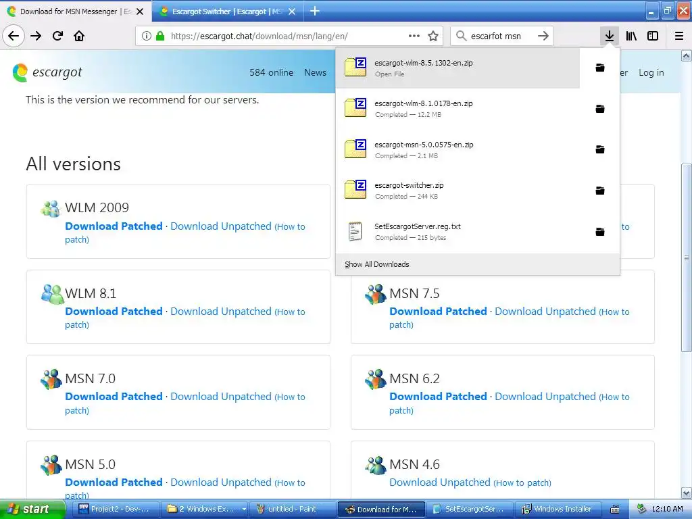Toggle the Downloads toolbar button
The image size is (692, 519).
coord(610,36)
